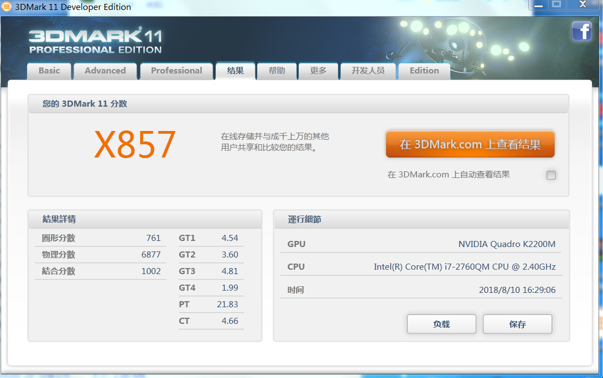Switch to the Basic tab
The image size is (603, 378).
click(49, 71)
